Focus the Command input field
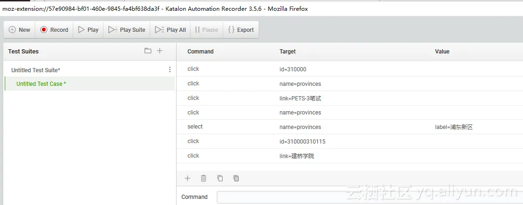 point(368,197)
